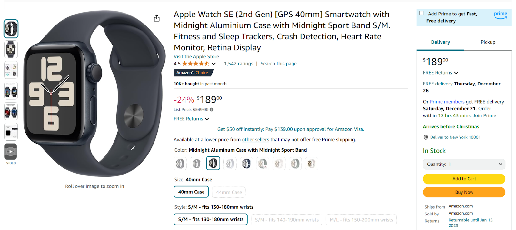Image resolution: width=516 pixels, height=230 pixels.
Task: Click the Buy Now button
Action: click(464, 192)
